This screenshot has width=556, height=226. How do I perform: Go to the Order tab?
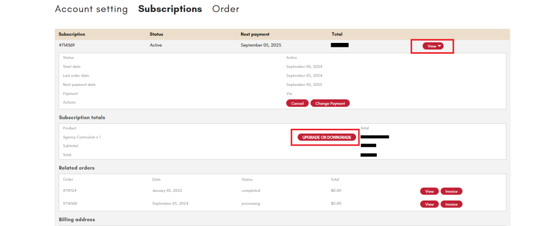tap(225, 9)
